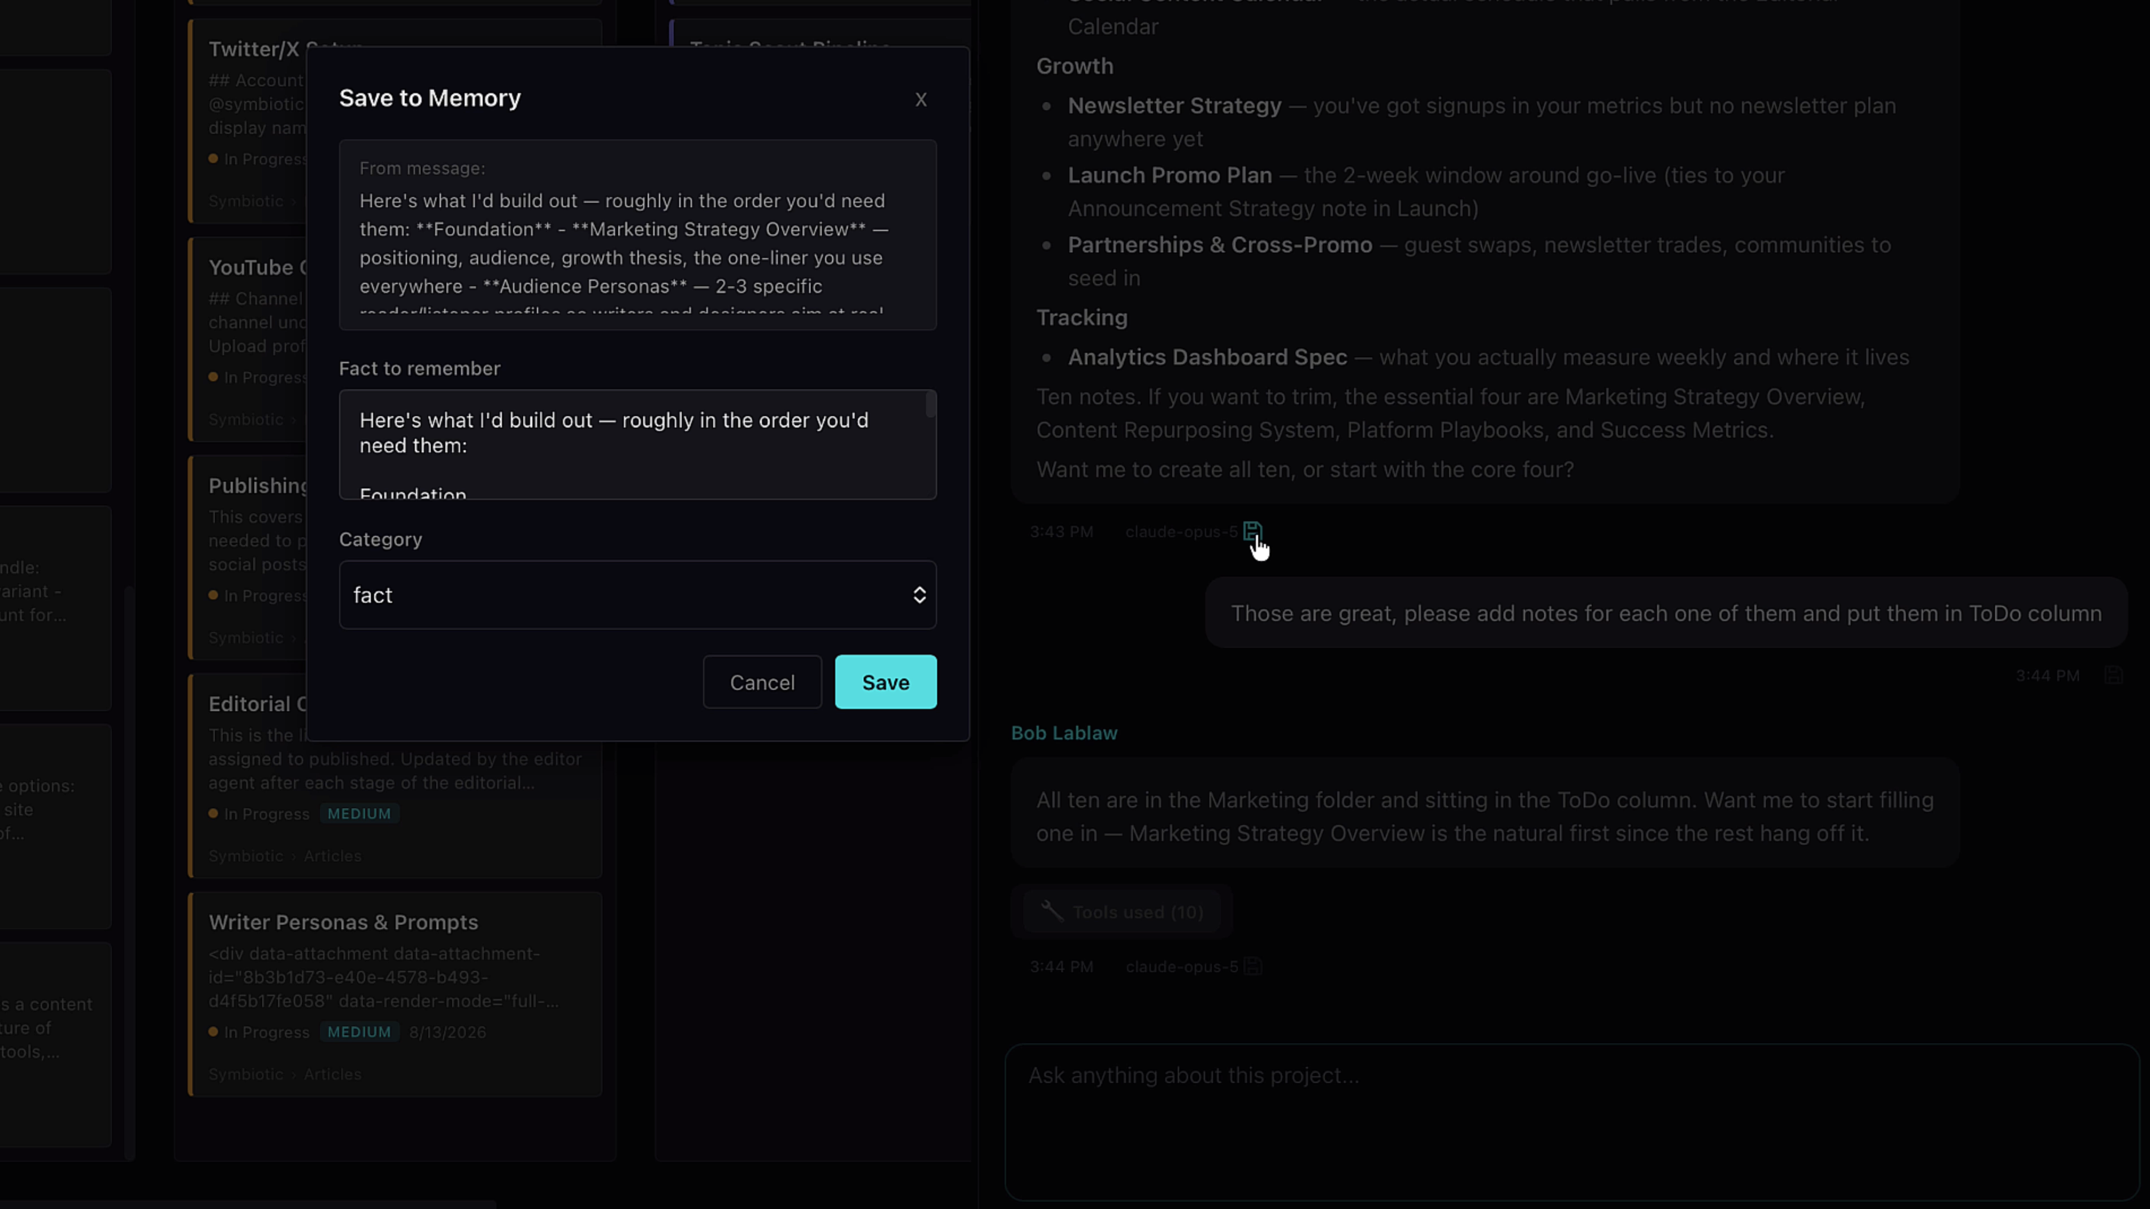Click Save in Save to Memory
This screenshot has height=1209, width=2150.
(886, 682)
